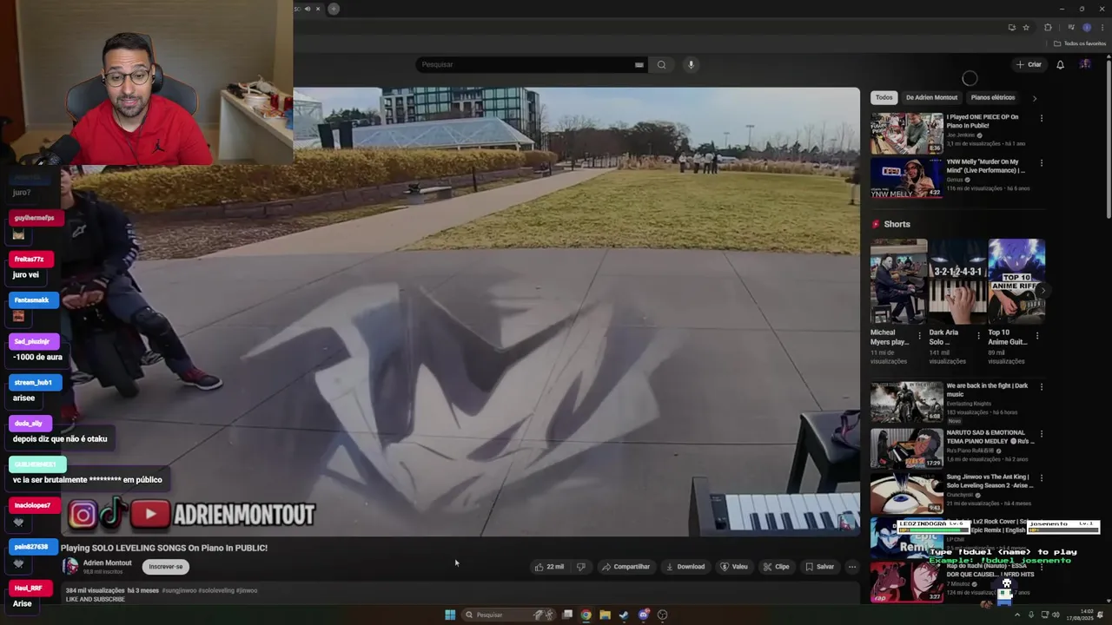Open YNW Melly Murder On My Mind video
Viewport: 1112px width, 625px height.
906,178
